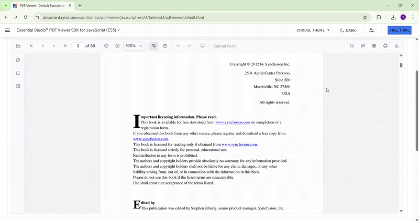Click the 'All rights reserved.' text

click(274, 102)
